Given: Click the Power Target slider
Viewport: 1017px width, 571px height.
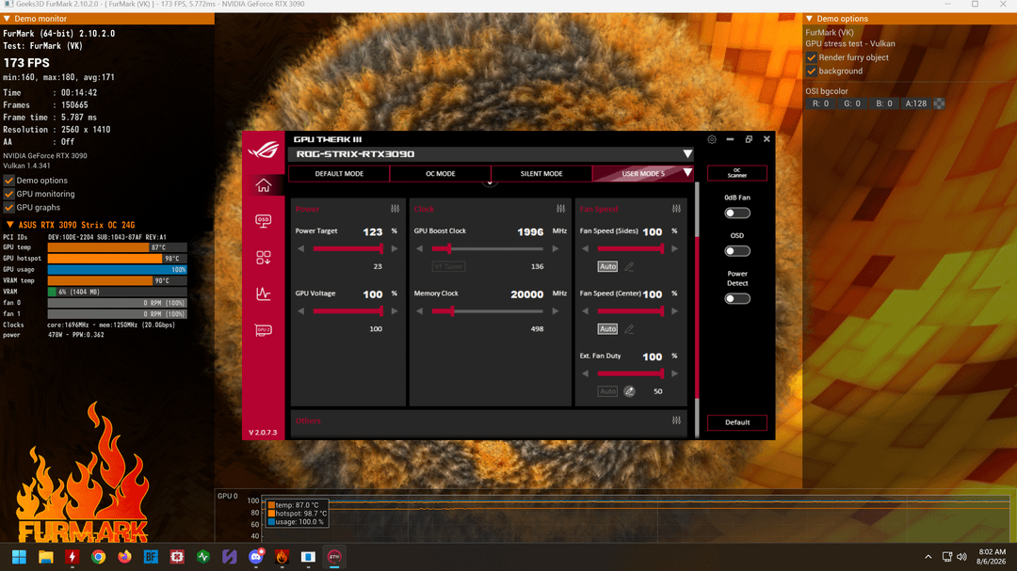Looking at the screenshot, I should tap(347, 249).
